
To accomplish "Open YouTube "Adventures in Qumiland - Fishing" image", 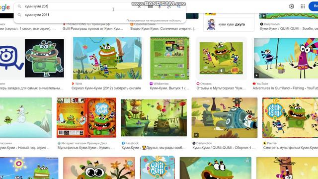I will tap(286, 58).
